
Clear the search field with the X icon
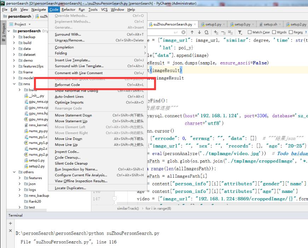(x=183, y=32)
